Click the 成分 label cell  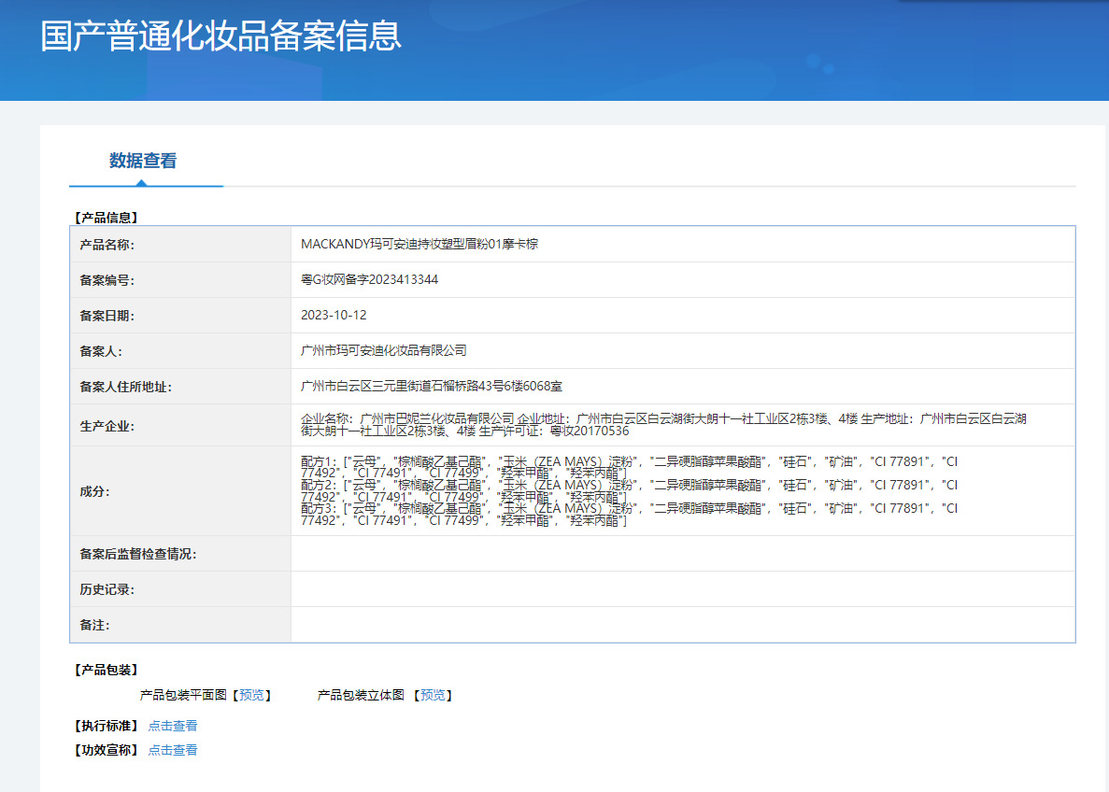[x=180, y=490]
